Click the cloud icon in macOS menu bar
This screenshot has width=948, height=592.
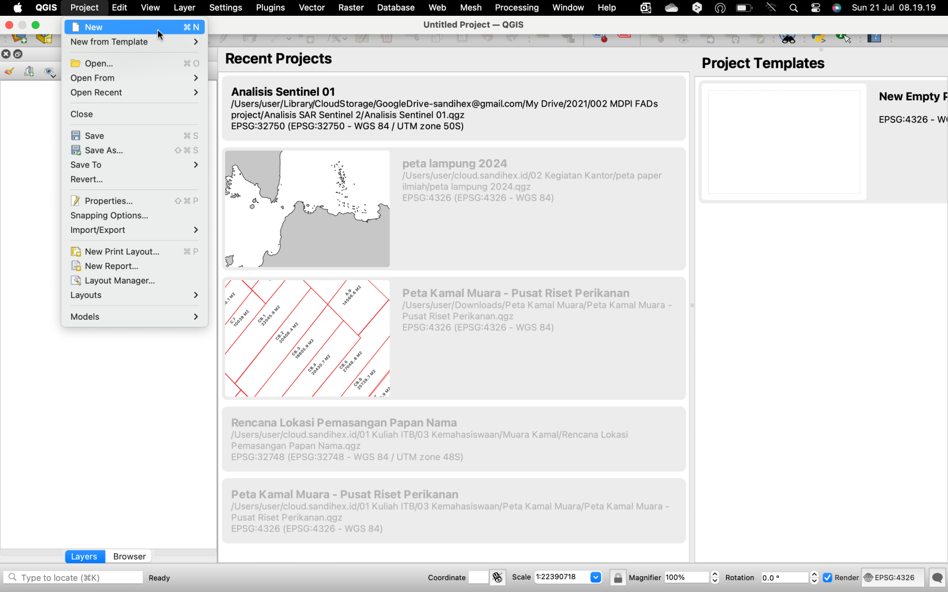click(671, 8)
